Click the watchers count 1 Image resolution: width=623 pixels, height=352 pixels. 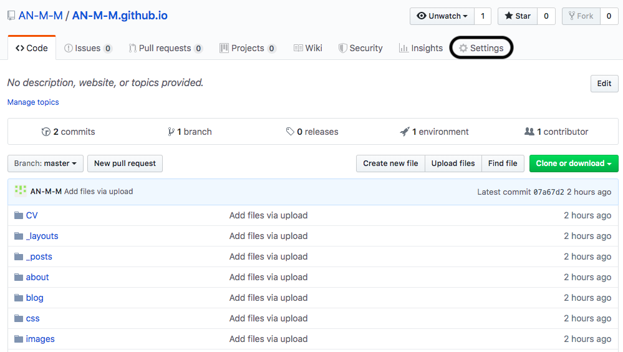coord(483,16)
